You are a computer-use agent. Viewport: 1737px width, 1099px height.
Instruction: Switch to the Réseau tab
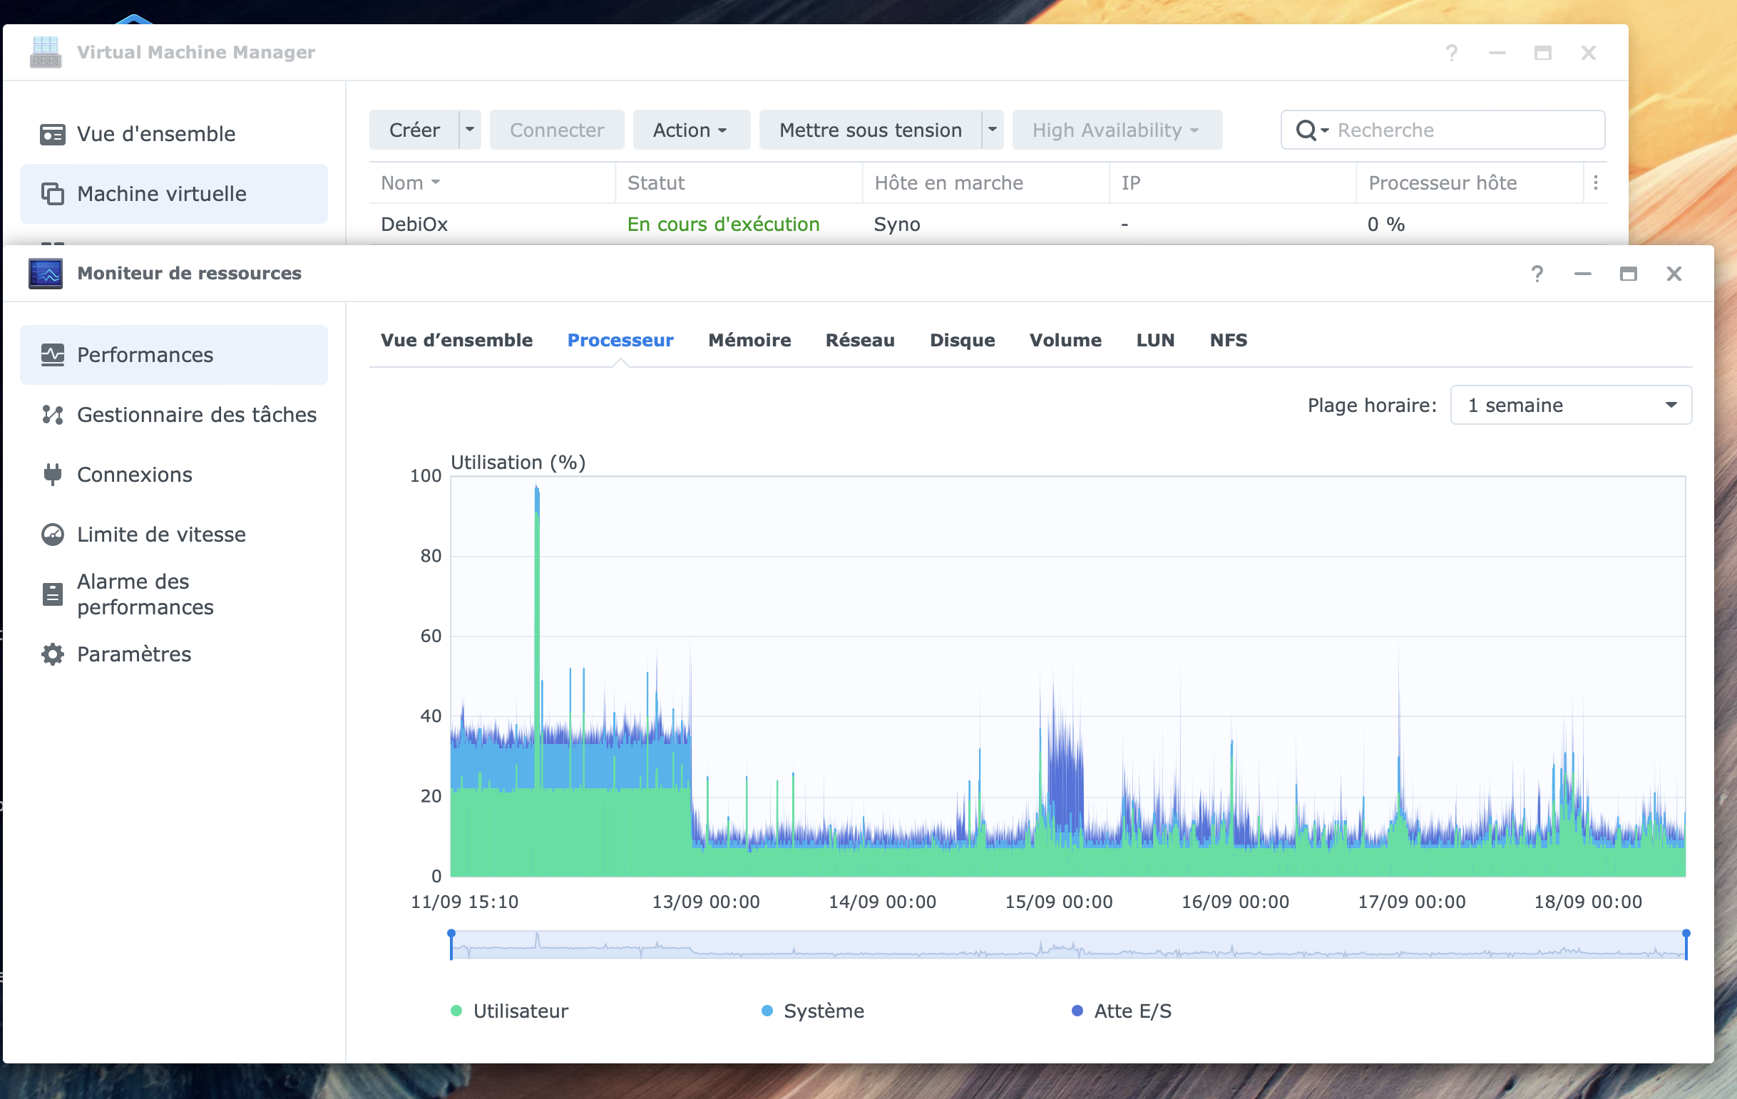click(x=859, y=341)
